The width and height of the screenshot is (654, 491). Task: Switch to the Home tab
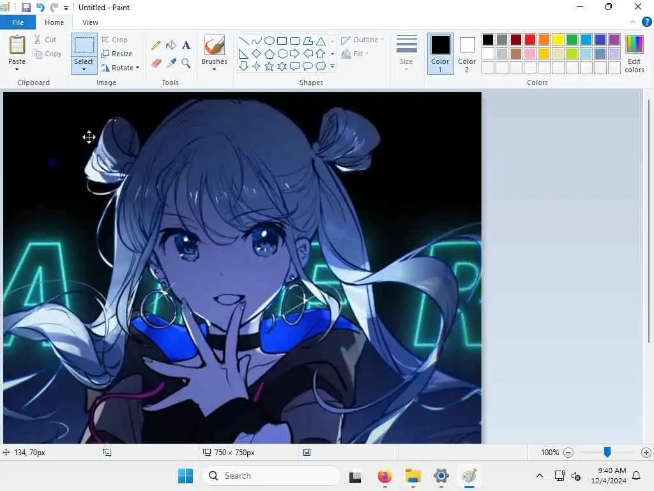coord(54,22)
